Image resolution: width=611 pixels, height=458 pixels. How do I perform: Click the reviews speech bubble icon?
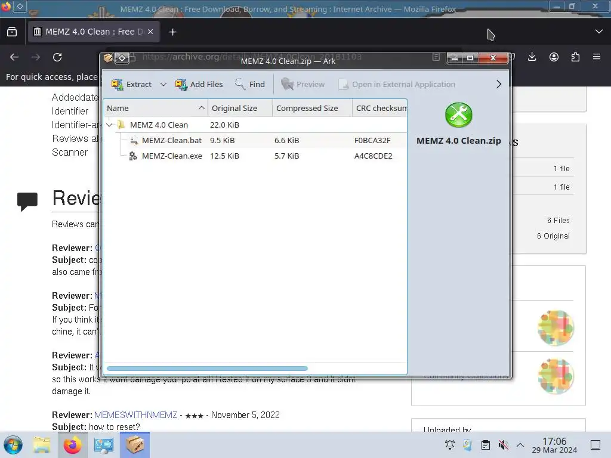click(27, 202)
